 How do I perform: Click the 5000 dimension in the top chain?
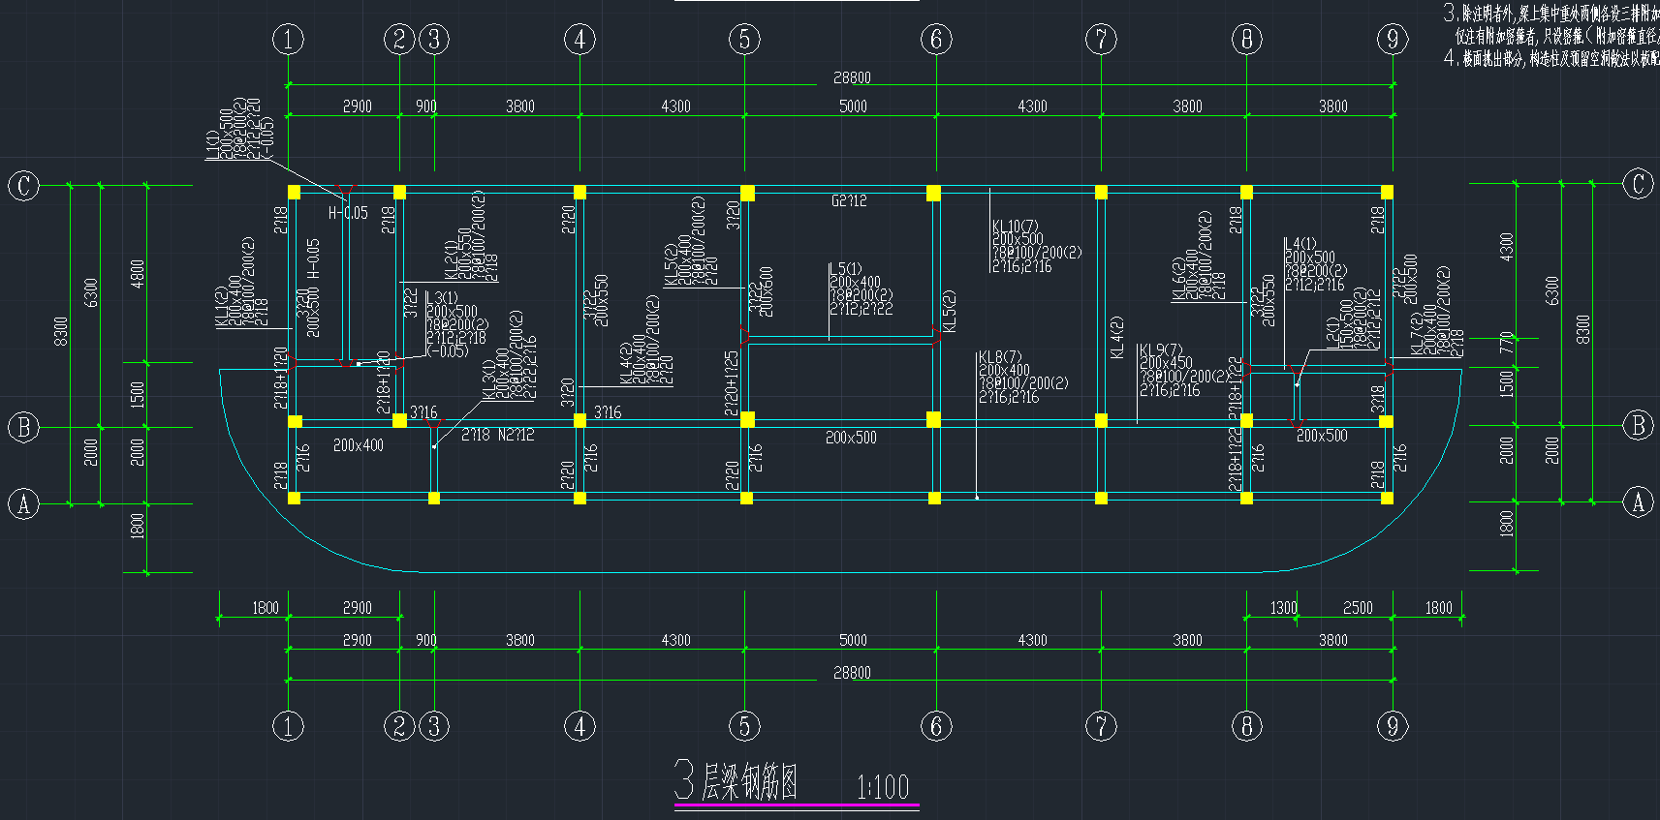click(x=853, y=106)
